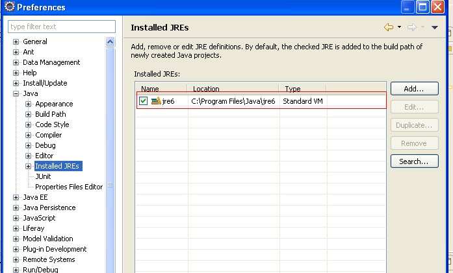Screen dimensions: 453x273
Task: Expand the Help tree node
Action: click(16, 73)
